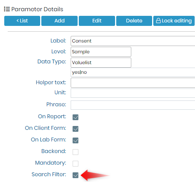Click the Edit button
The height and width of the screenshot is (182, 195).
pos(97,21)
